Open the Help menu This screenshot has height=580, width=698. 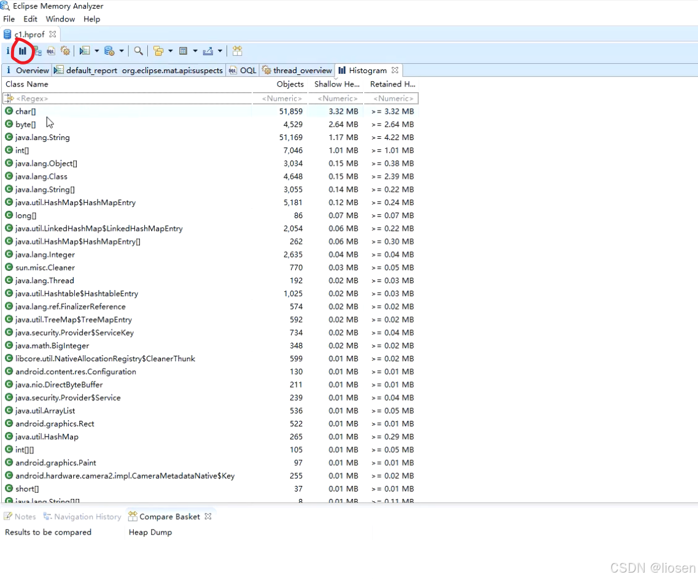tap(91, 19)
